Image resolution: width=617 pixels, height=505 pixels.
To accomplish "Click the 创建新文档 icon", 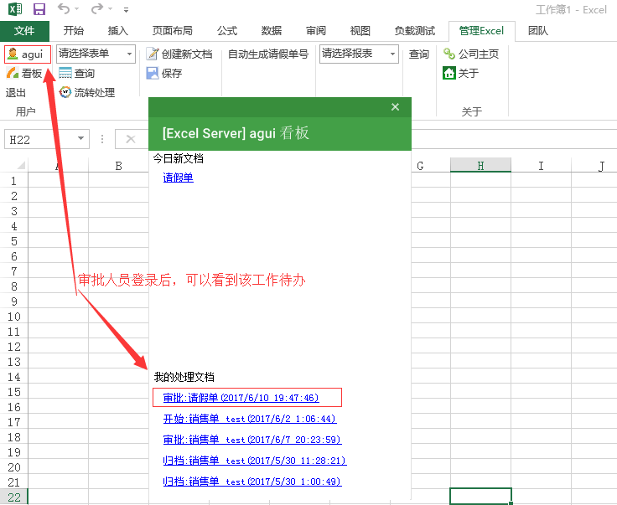I will [x=153, y=54].
